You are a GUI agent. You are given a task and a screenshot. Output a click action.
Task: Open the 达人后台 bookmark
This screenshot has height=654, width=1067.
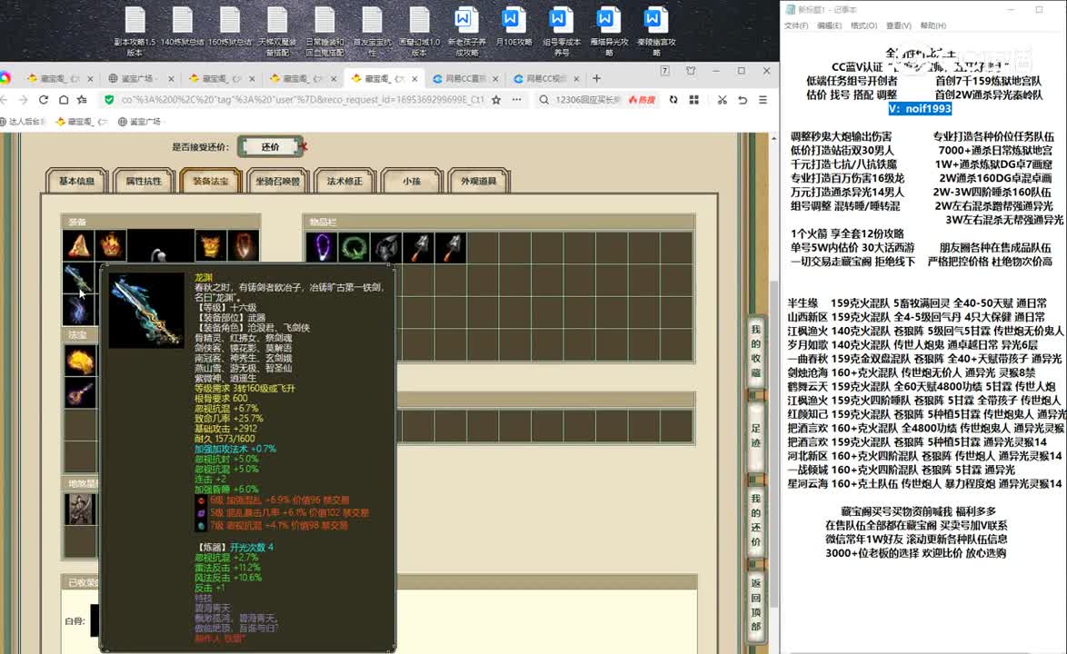coord(23,122)
